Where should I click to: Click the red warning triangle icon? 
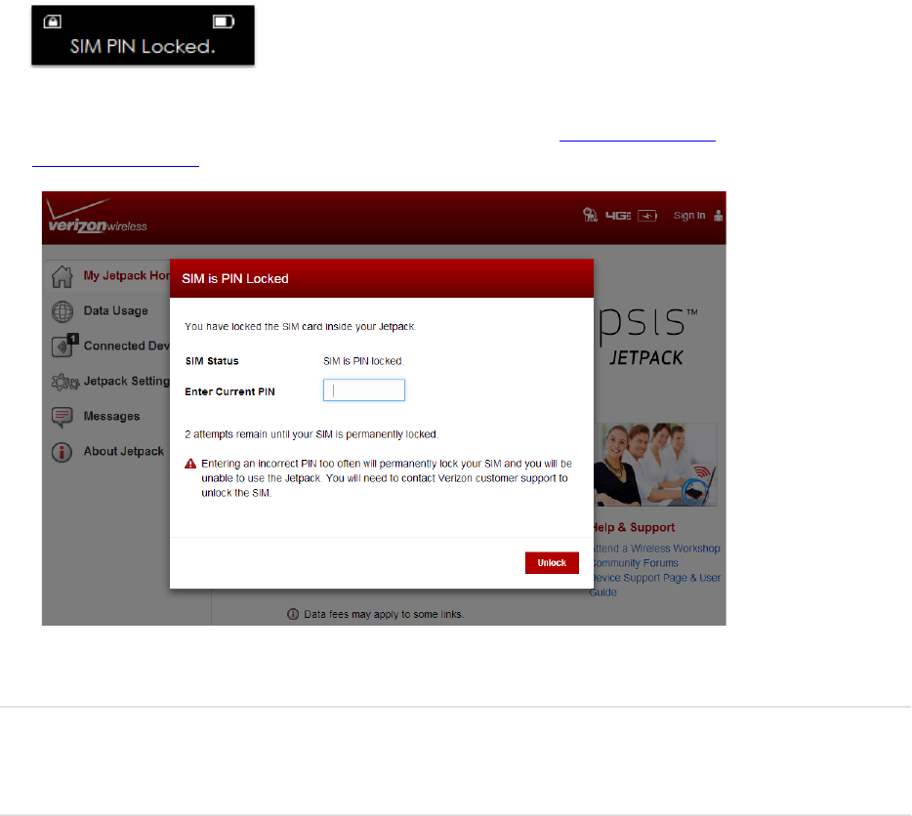190,464
